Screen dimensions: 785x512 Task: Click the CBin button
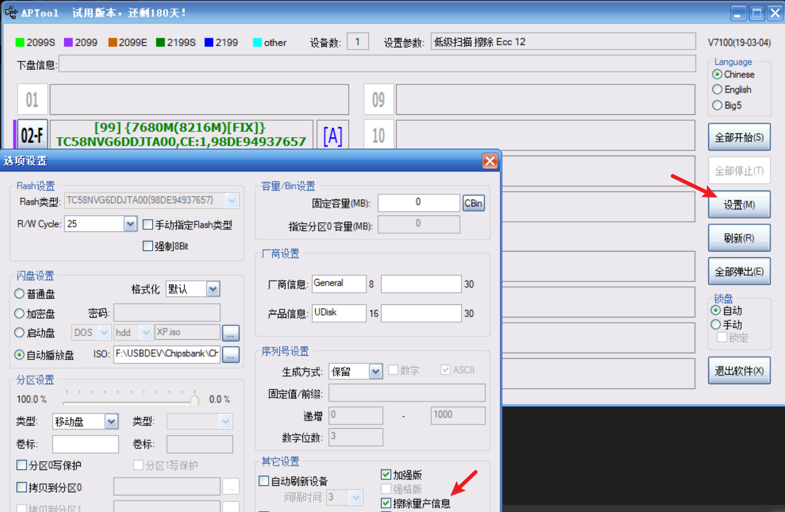[473, 203]
